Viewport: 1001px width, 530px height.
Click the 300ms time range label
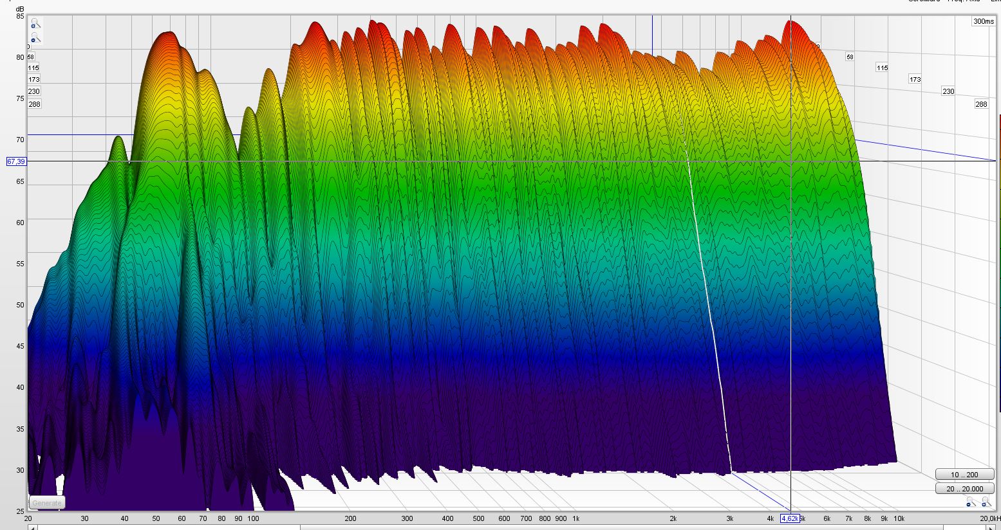pos(983,21)
